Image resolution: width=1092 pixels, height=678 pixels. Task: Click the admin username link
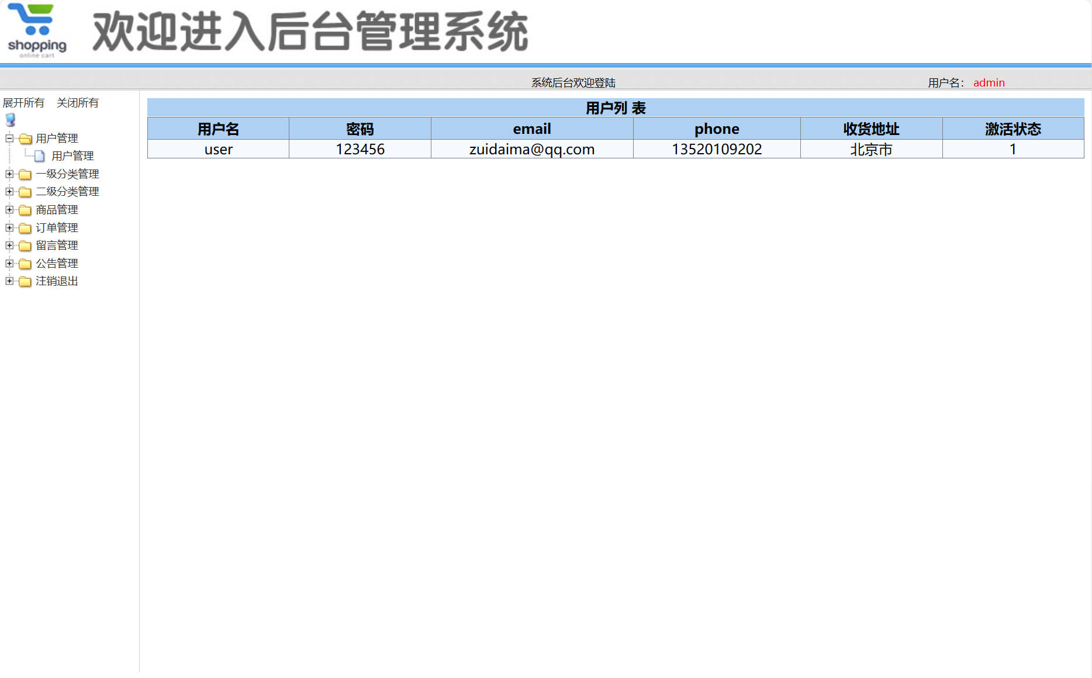pos(989,82)
